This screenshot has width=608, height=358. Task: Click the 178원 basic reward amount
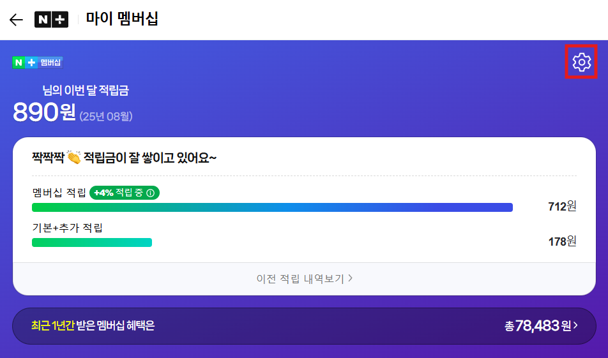562,241
